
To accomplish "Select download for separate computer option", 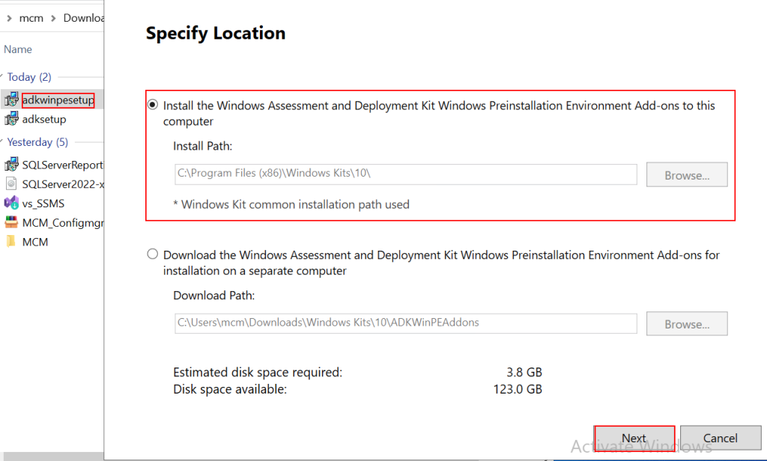I will 153,254.
